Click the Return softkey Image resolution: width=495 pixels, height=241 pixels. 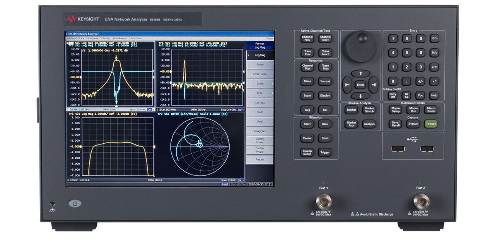click(259, 160)
